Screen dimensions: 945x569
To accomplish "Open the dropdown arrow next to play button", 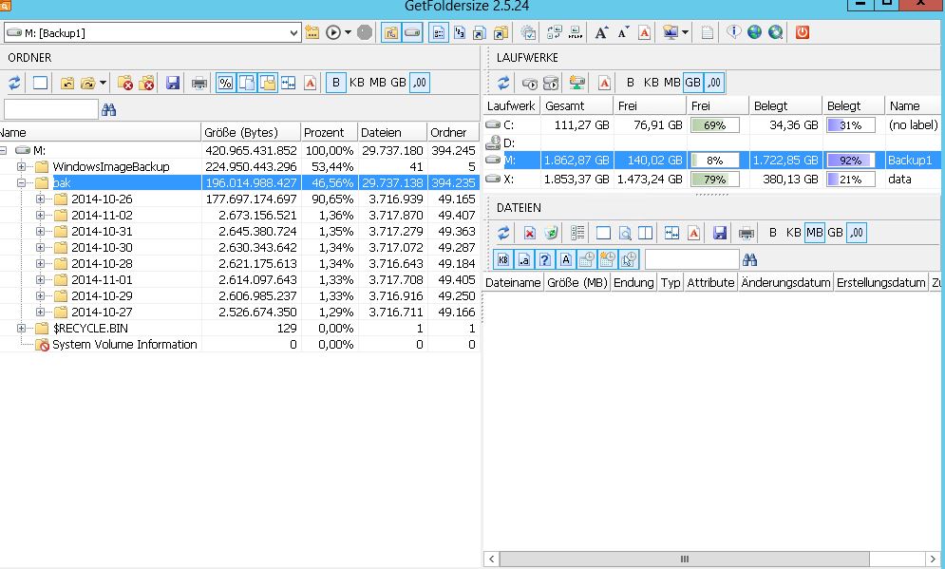I will point(348,32).
